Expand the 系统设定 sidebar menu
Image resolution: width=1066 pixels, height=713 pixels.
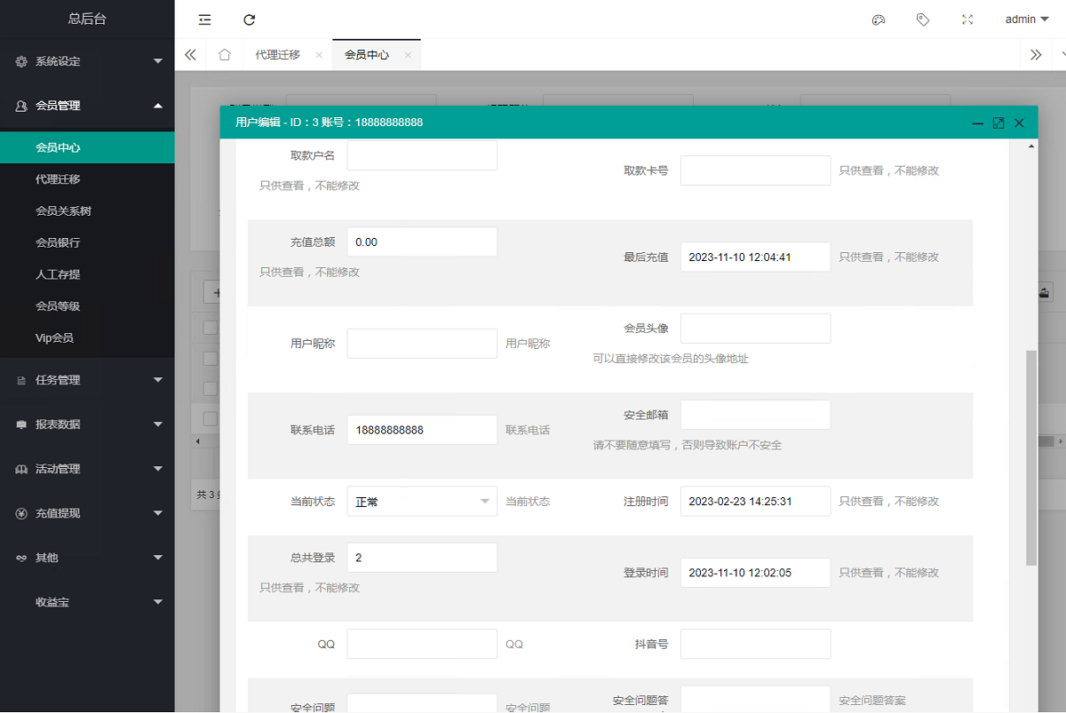tap(87, 61)
